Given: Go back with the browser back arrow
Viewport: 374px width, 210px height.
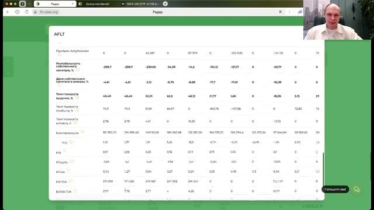Looking at the screenshot, I should coord(8,12).
